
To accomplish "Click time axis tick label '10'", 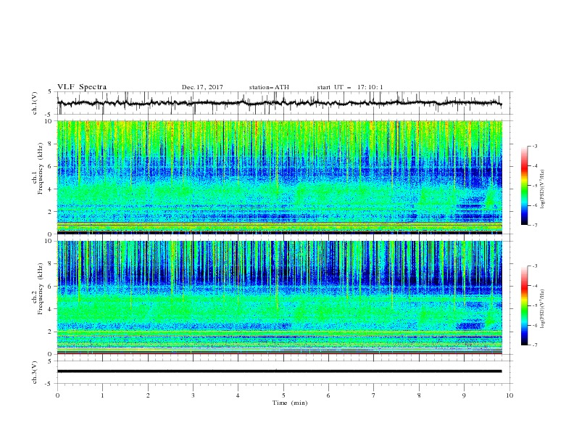I will (509, 395).
